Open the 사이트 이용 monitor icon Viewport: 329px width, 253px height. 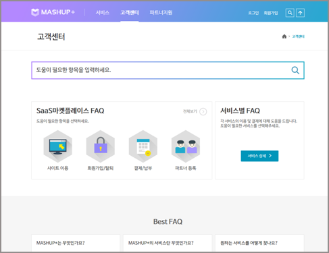pyautogui.click(x=58, y=146)
